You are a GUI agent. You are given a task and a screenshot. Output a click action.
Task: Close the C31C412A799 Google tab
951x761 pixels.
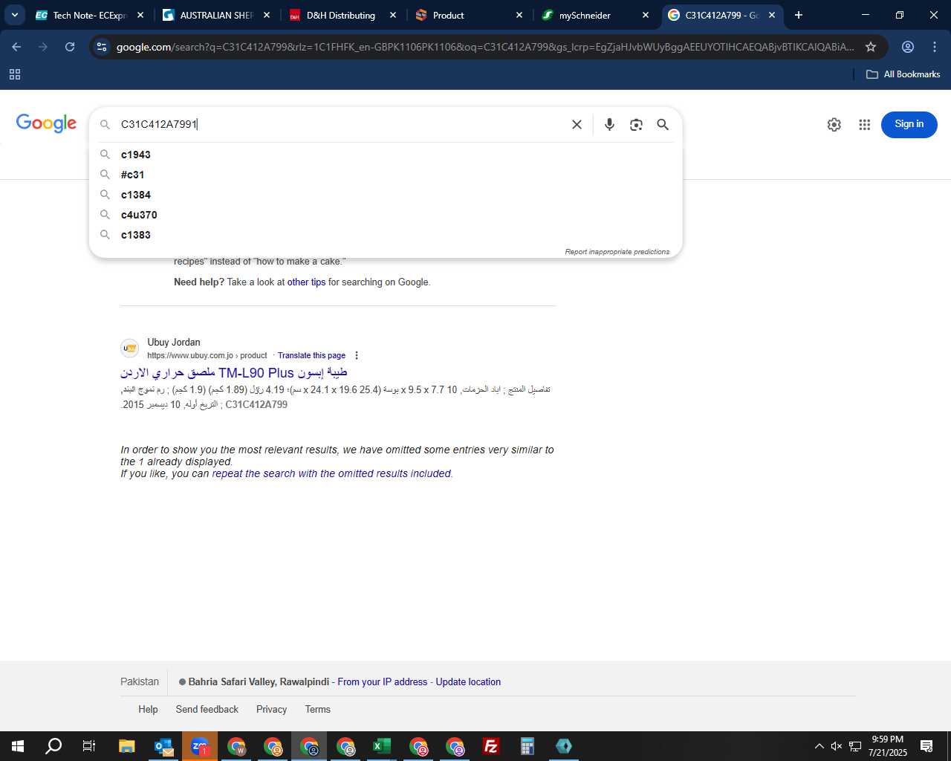(772, 15)
